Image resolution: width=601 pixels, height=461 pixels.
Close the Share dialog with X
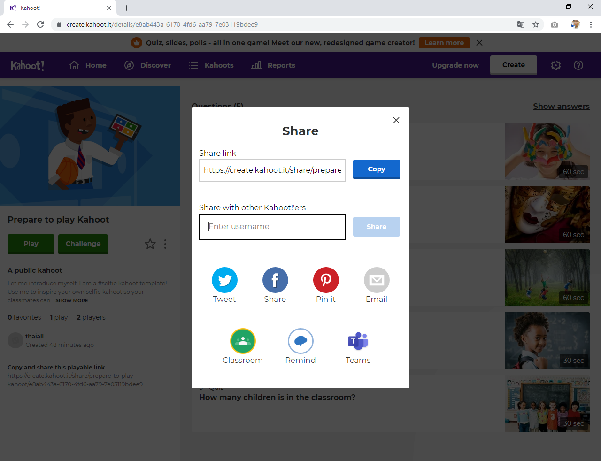point(396,120)
